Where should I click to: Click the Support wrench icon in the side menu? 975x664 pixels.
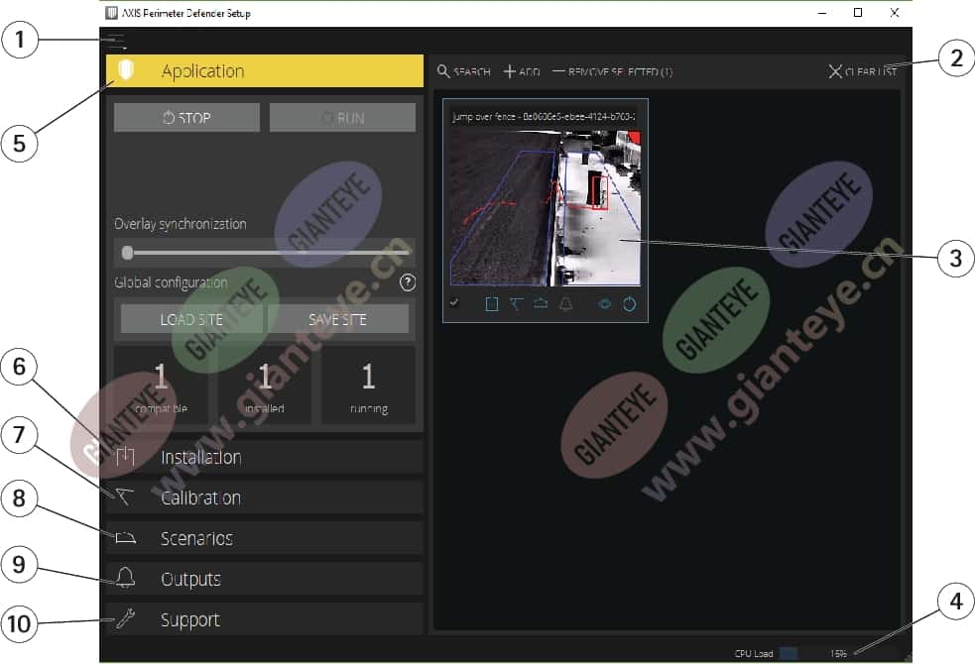(125, 618)
